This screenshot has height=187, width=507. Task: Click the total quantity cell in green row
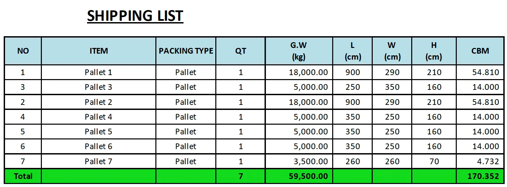(x=240, y=176)
